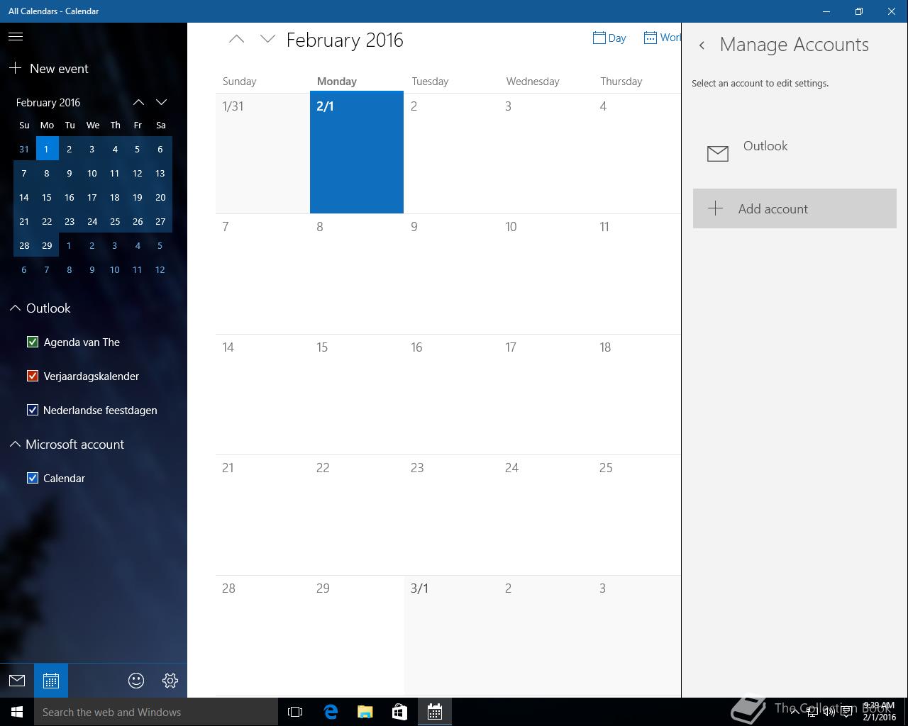The width and height of the screenshot is (908, 726).
Task: Uncheck the Microsoft account Calendar checkbox
Action: pos(33,479)
